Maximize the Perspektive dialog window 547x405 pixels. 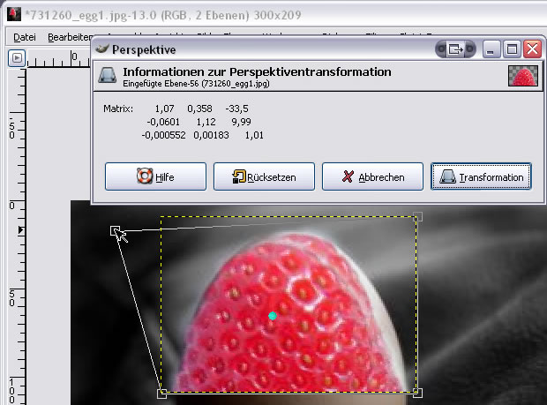pos(513,49)
